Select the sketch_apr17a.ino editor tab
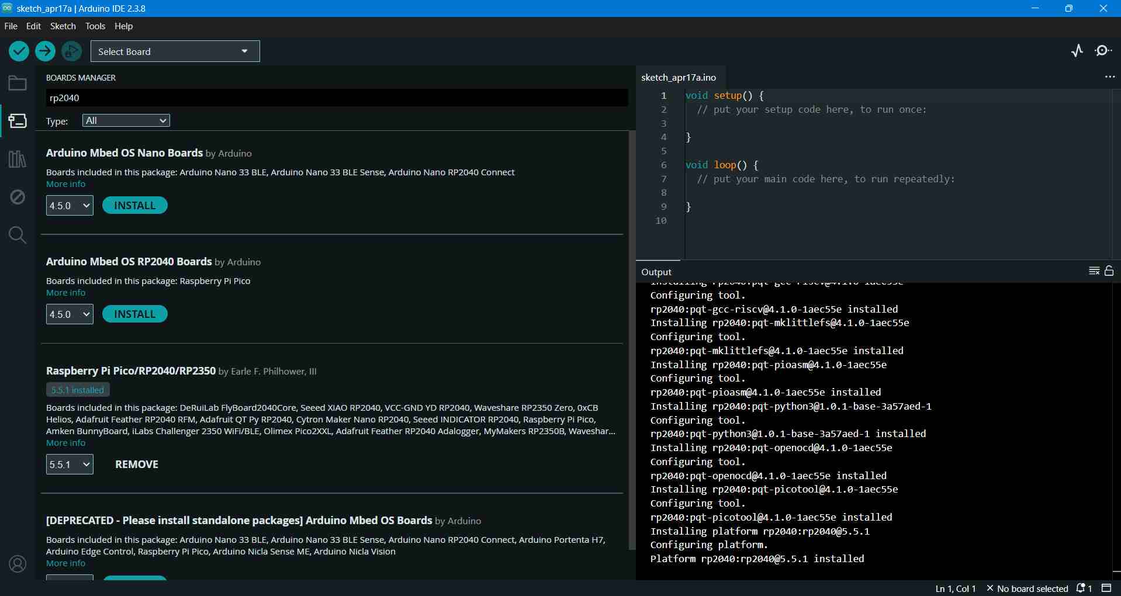1121x596 pixels. [679, 78]
